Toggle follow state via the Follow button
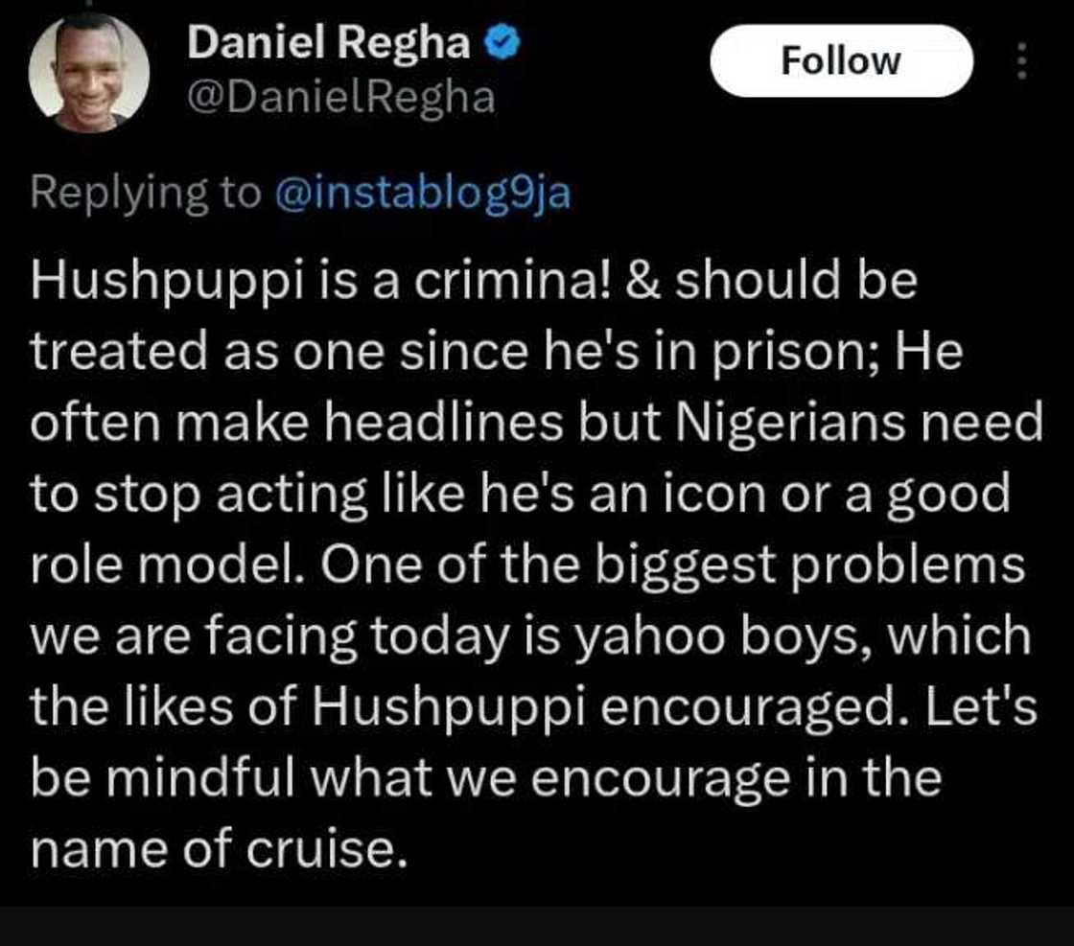Screen dimensions: 1074x946 tap(842, 60)
